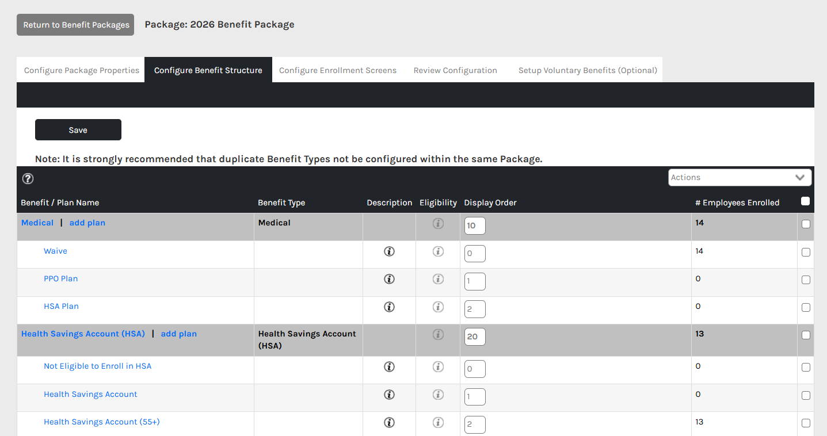Screen dimensions: 827x436
Task: Open Health Savings Account description info icon
Action: [x=389, y=395]
